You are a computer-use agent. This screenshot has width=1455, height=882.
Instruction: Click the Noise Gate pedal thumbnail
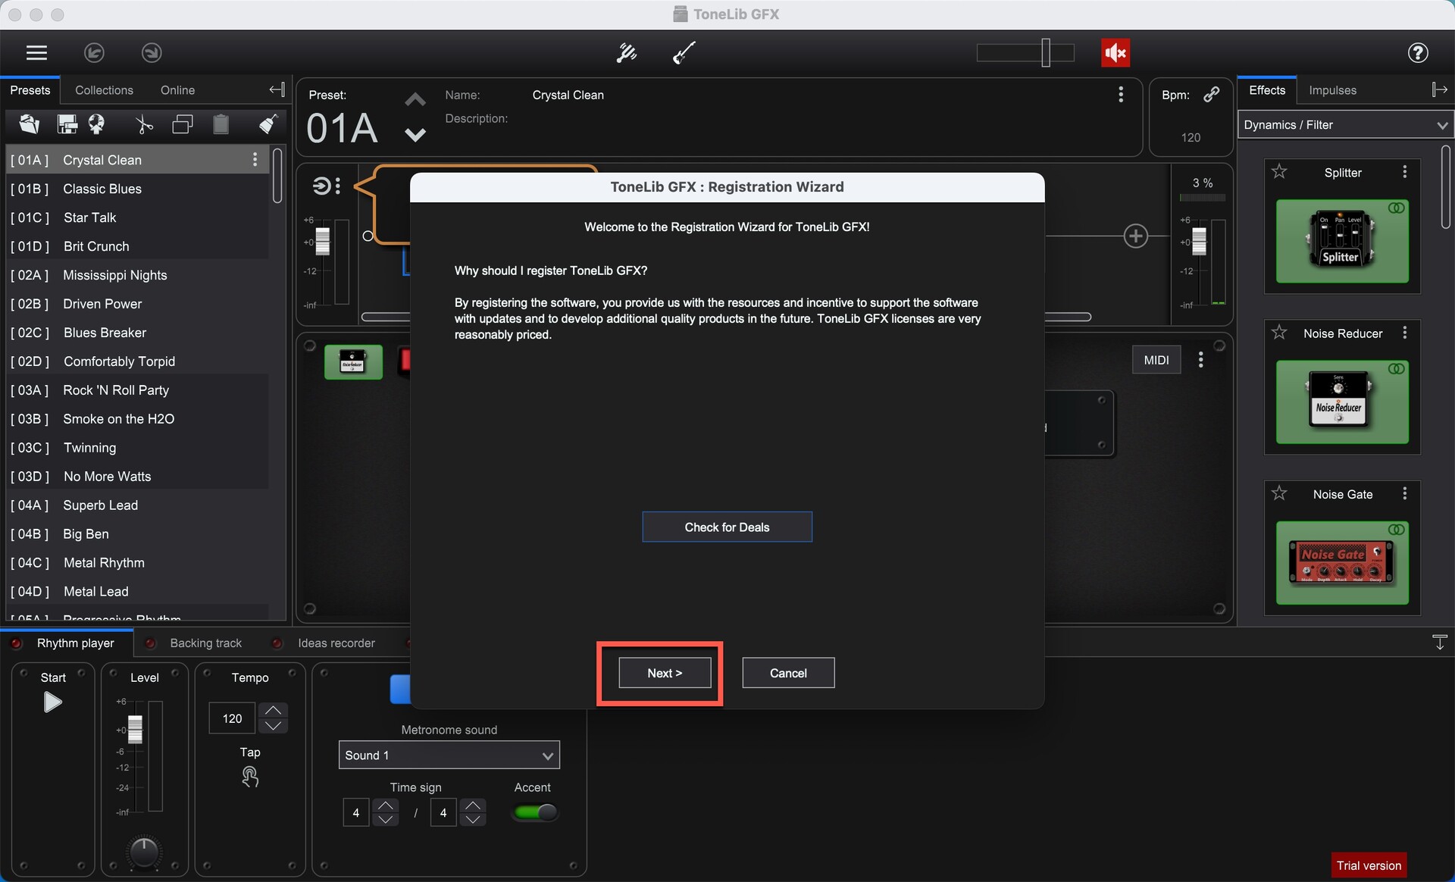[1342, 563]
